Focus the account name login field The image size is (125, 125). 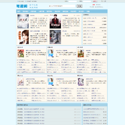click(73, 1)
